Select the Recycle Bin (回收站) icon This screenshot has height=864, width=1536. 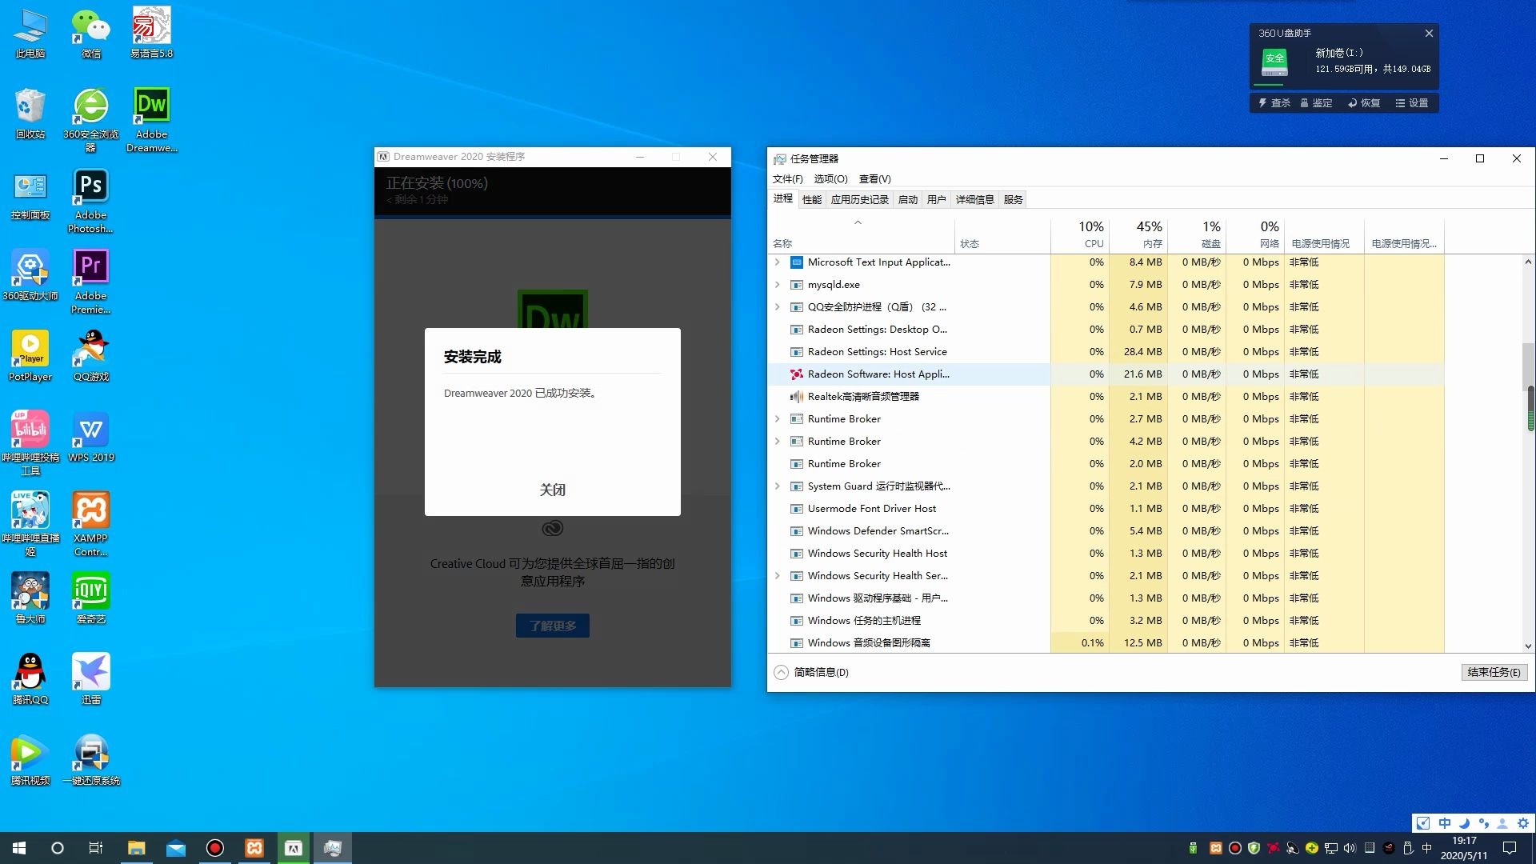coord(30,114)
